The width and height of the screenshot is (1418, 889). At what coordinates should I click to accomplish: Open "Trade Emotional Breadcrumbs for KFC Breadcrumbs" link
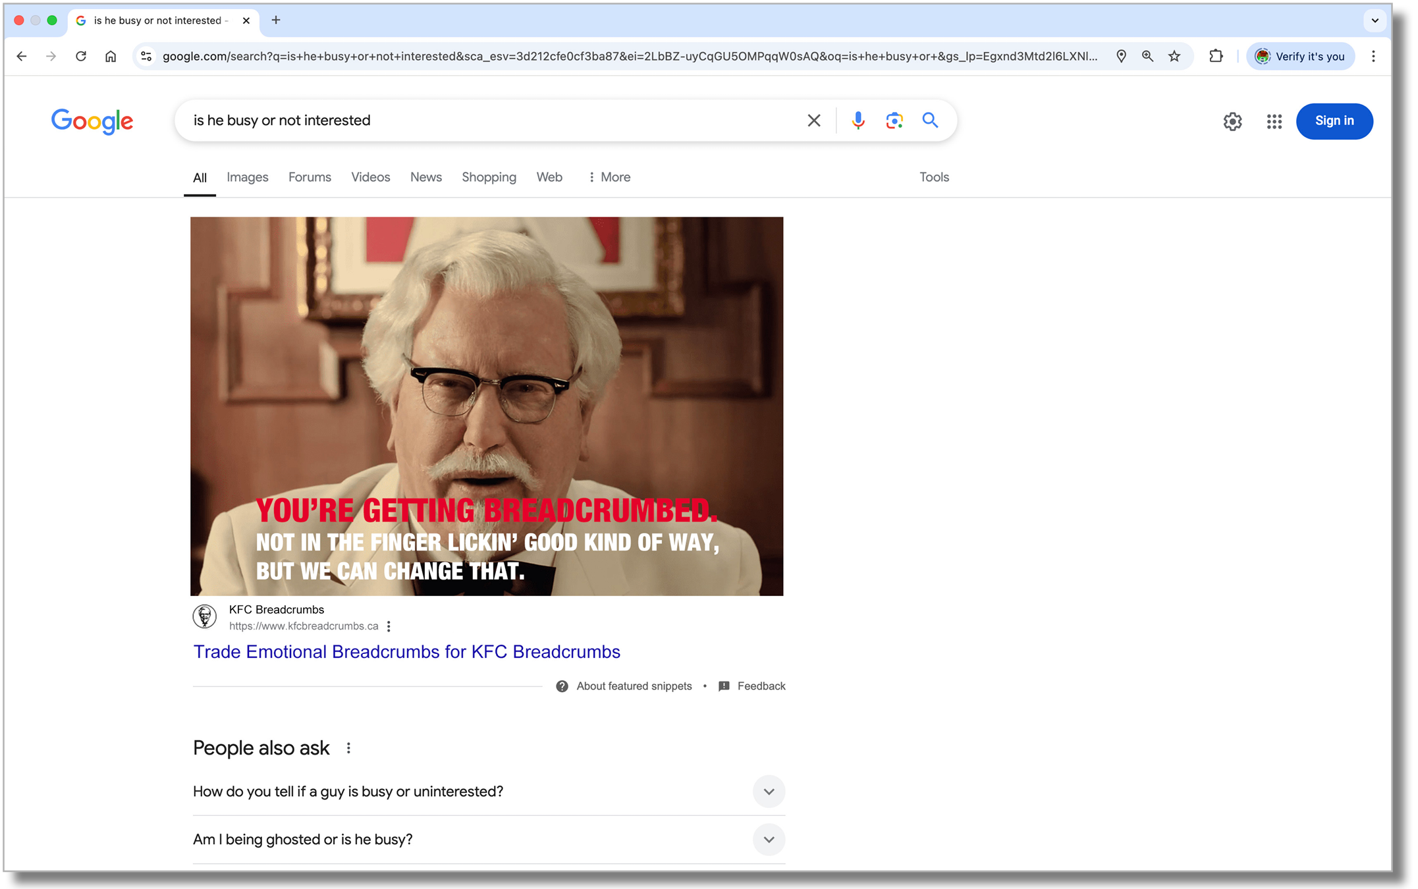(406, 652)
